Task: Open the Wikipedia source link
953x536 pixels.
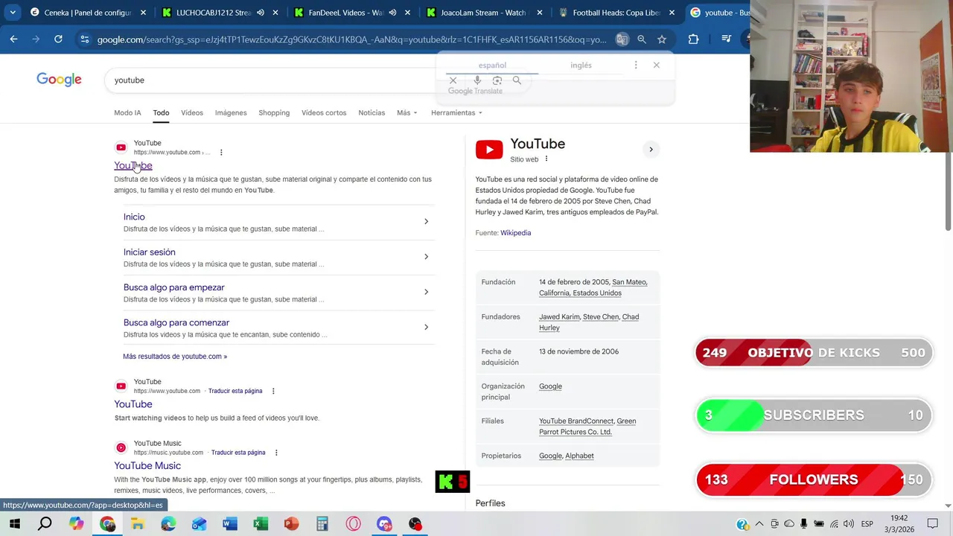Action: pyautogui.click(x=515, y=233)
